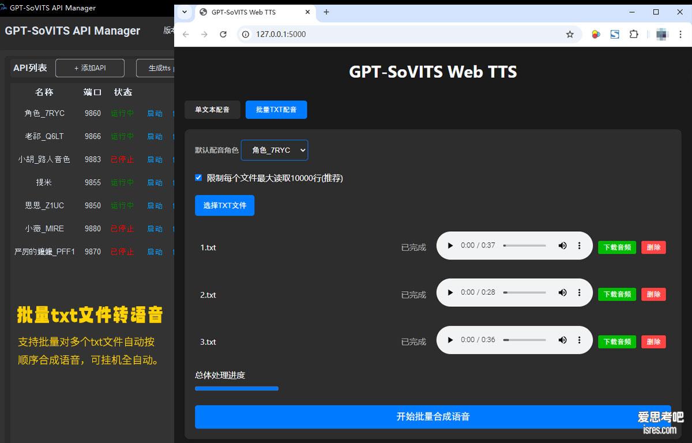The height and width of the screenshot is (443, 692).
Task: Delete the 3.txt entry
Action: click(653, 341)
